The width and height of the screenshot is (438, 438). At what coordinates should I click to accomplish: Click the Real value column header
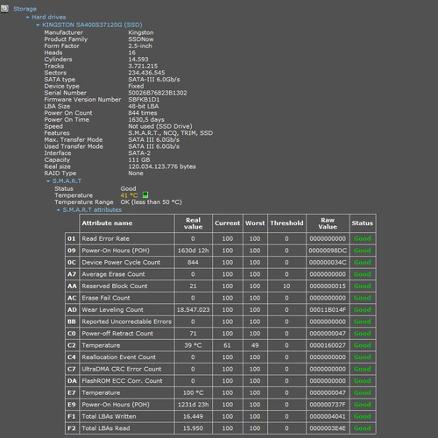pos(194,223)
